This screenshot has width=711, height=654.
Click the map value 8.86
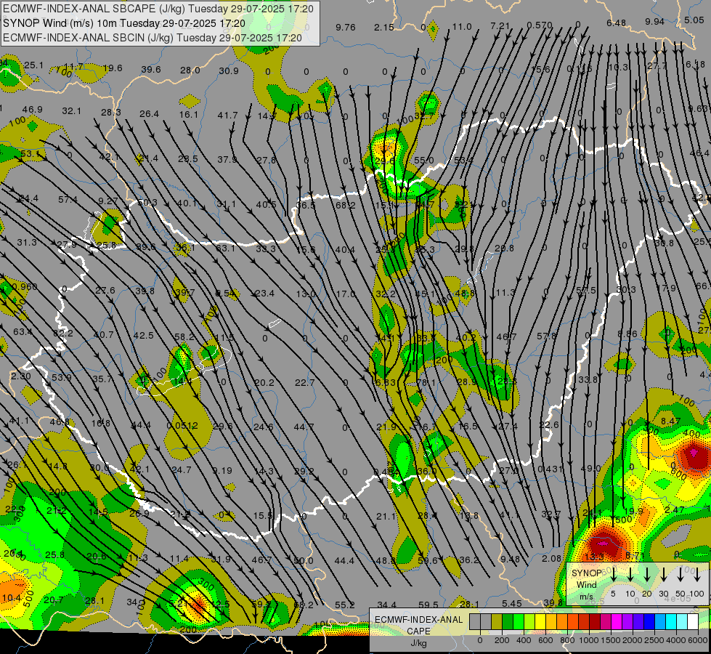click(x=627, y=334)
